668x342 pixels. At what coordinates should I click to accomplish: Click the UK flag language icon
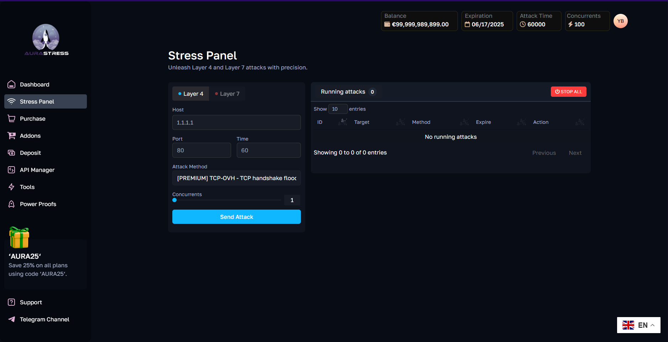point(628,325)
